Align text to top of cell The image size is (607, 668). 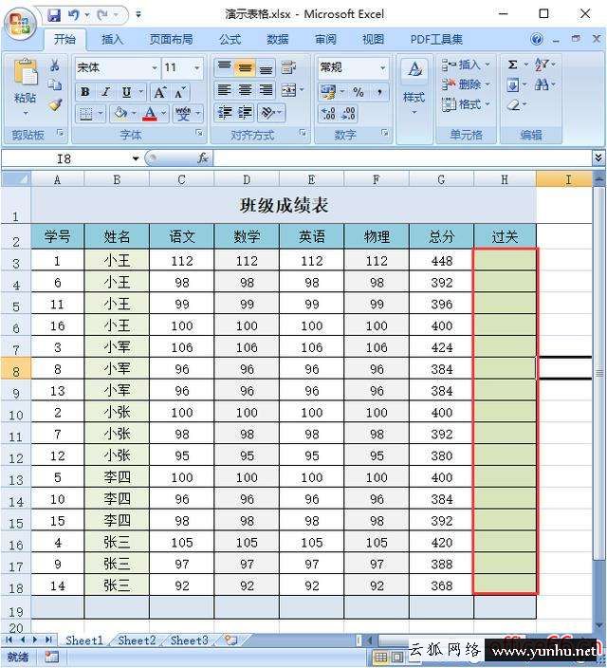tap(224, 67)
